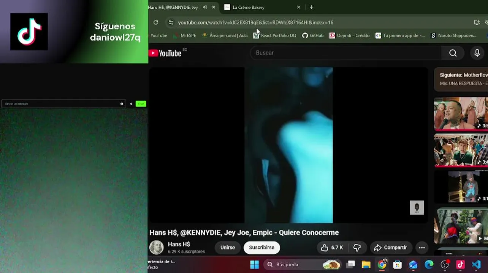Close the Hans H$ YouTube tab

214,7
